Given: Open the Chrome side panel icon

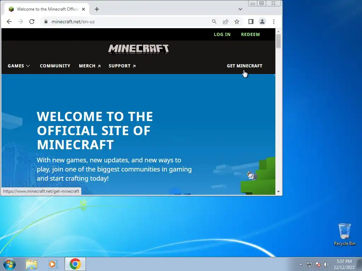Looking at the screenshot, I should pos(251,22).
